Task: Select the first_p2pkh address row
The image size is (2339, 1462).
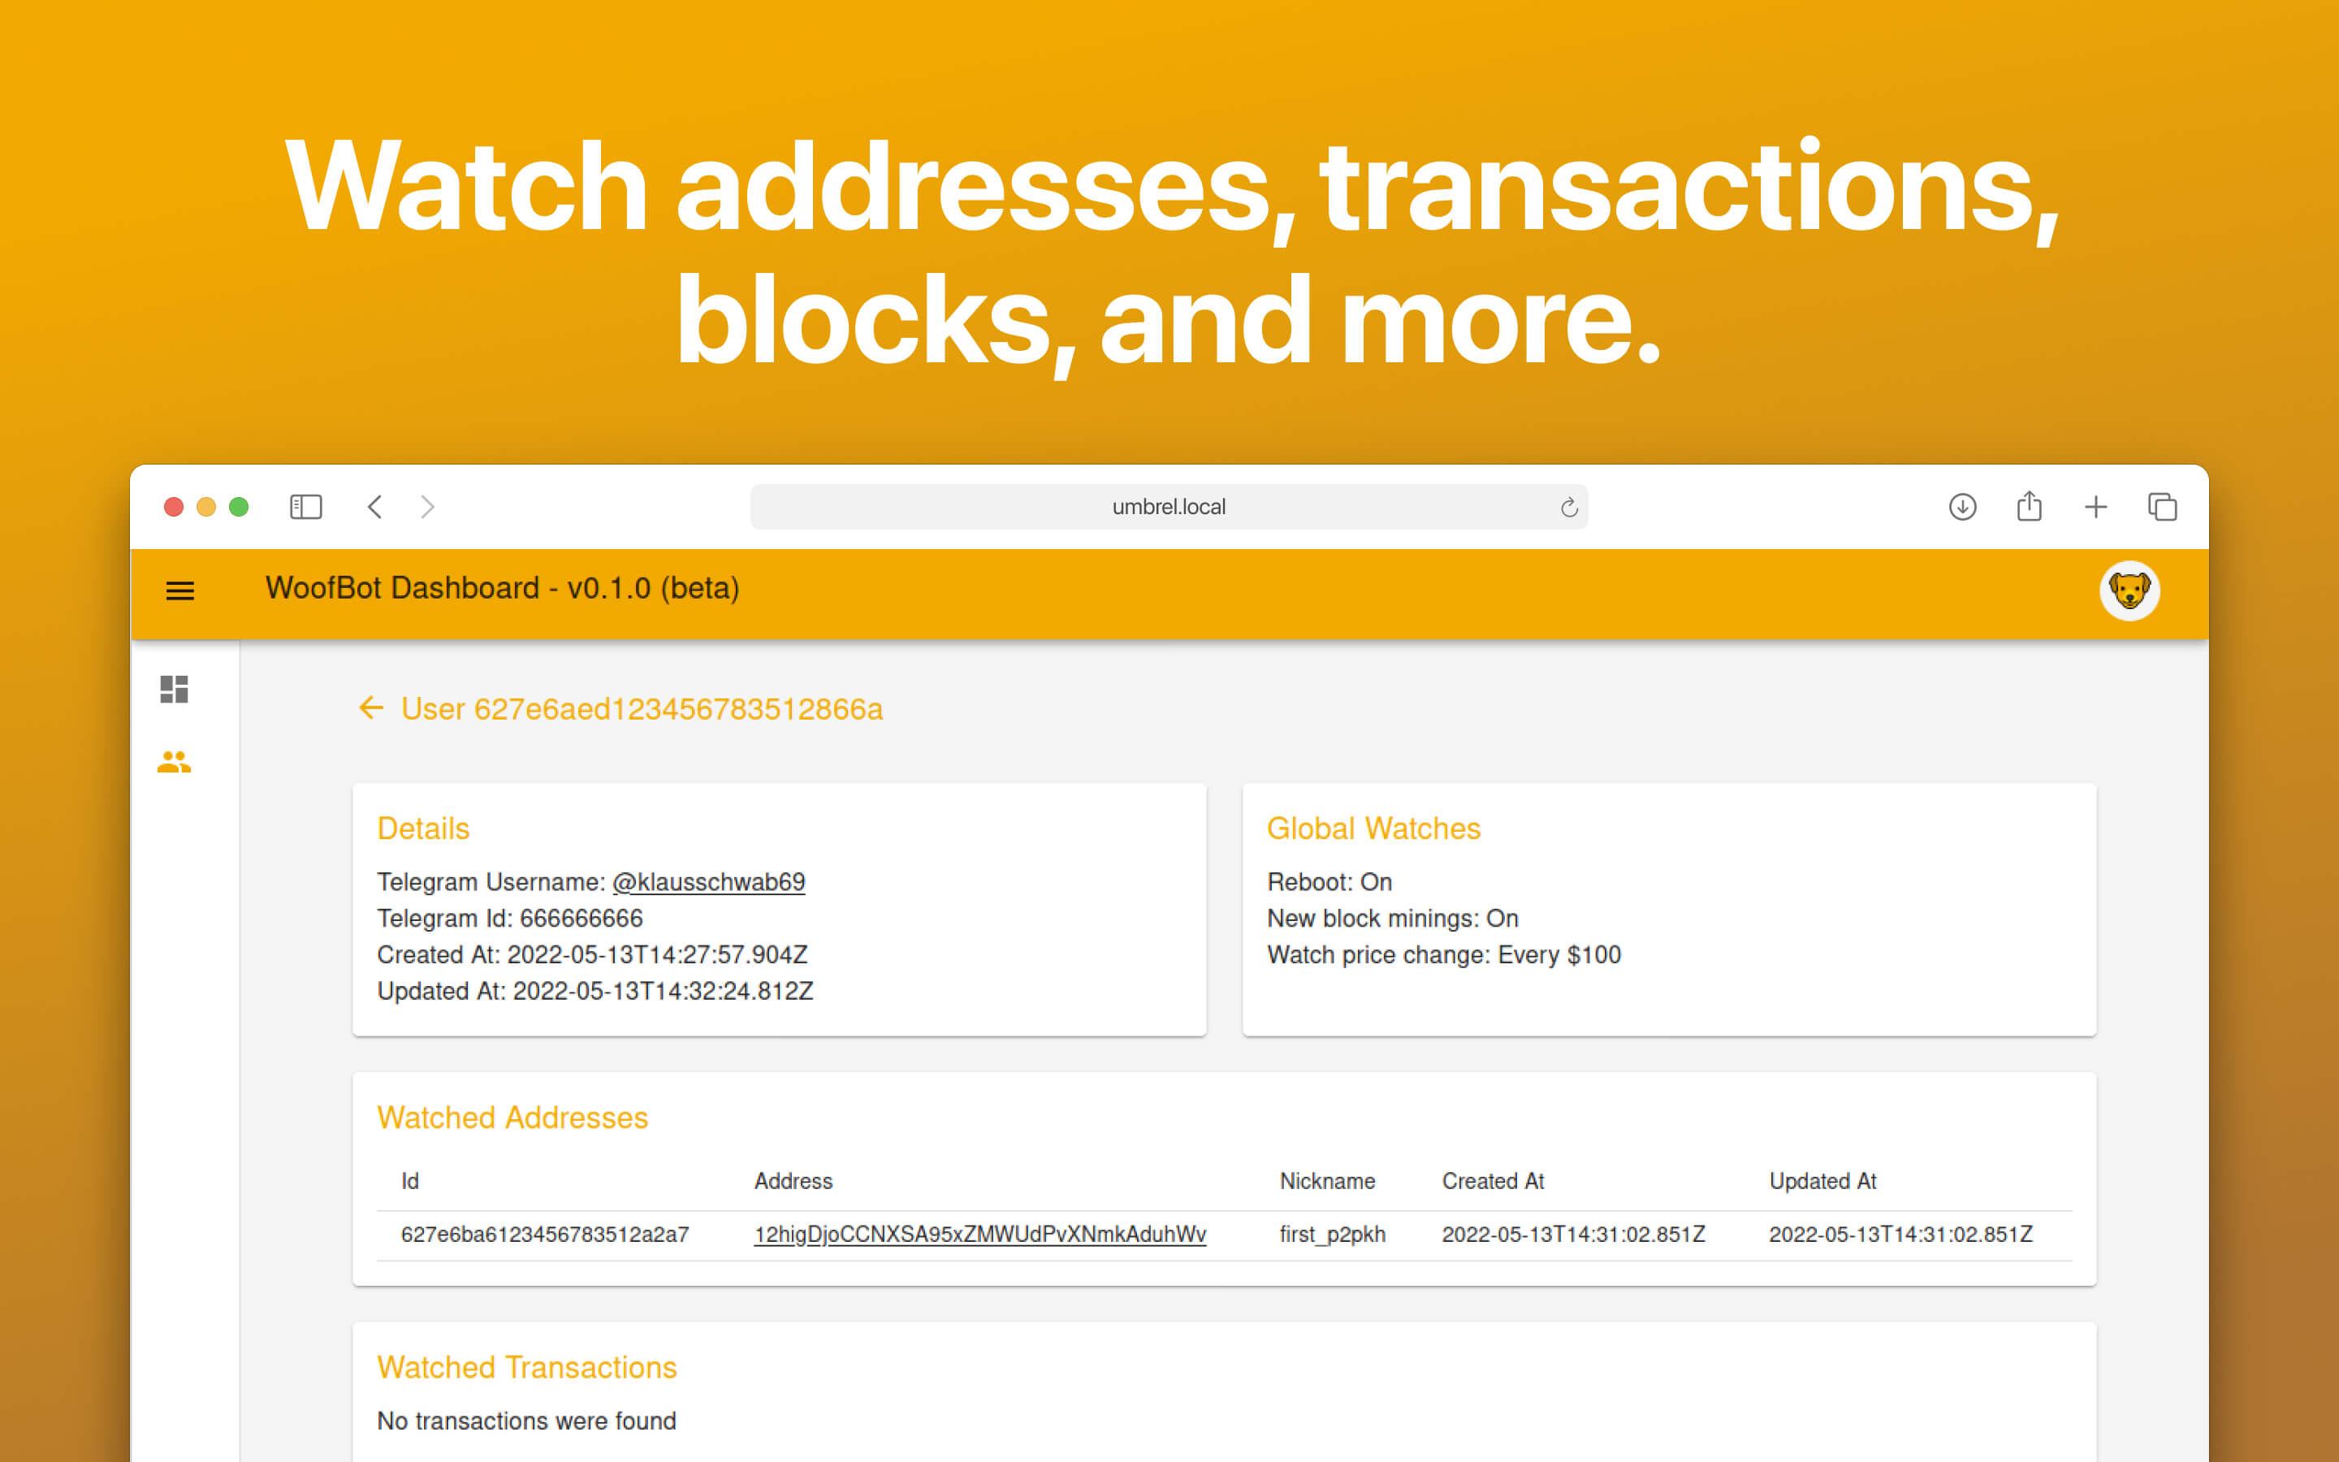Action: pyautogui.click(x=1332, y=1234)
